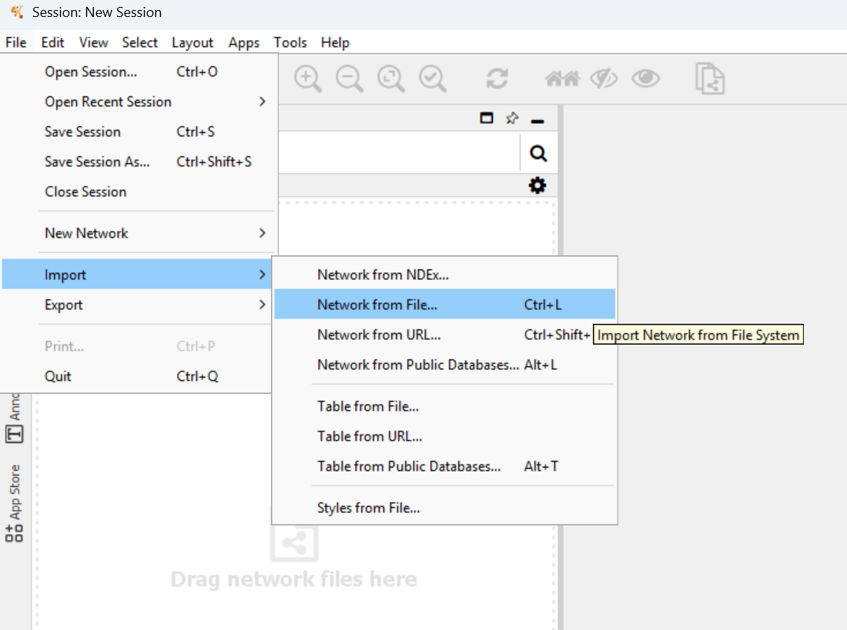Viewport: 847px width, 630px height.
Task: Select Network from NDEx...
Action: (444, 275)
